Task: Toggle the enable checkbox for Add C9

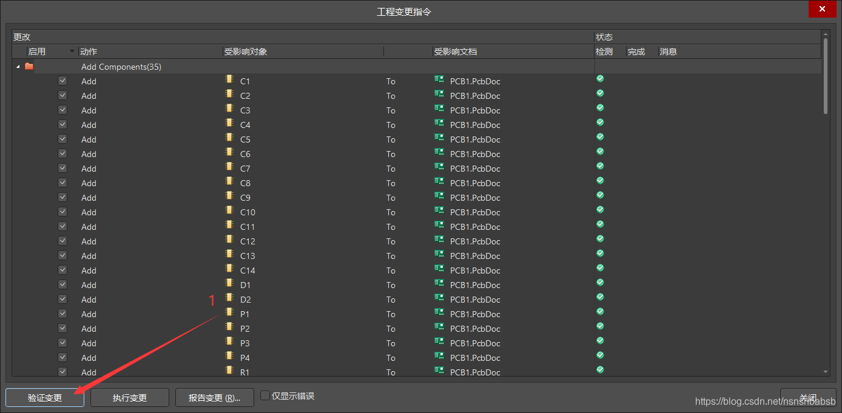Action: 62,197
